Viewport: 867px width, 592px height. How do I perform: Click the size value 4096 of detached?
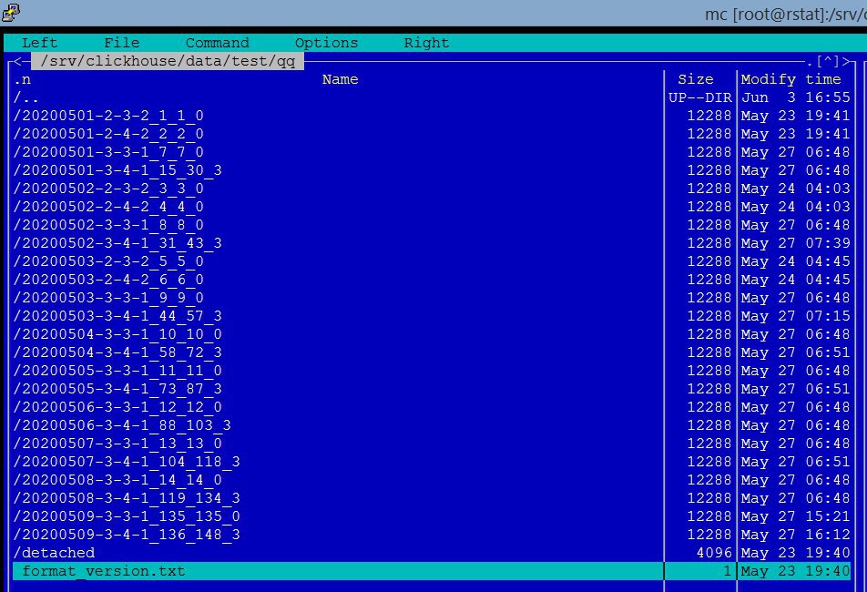(714, 554)
